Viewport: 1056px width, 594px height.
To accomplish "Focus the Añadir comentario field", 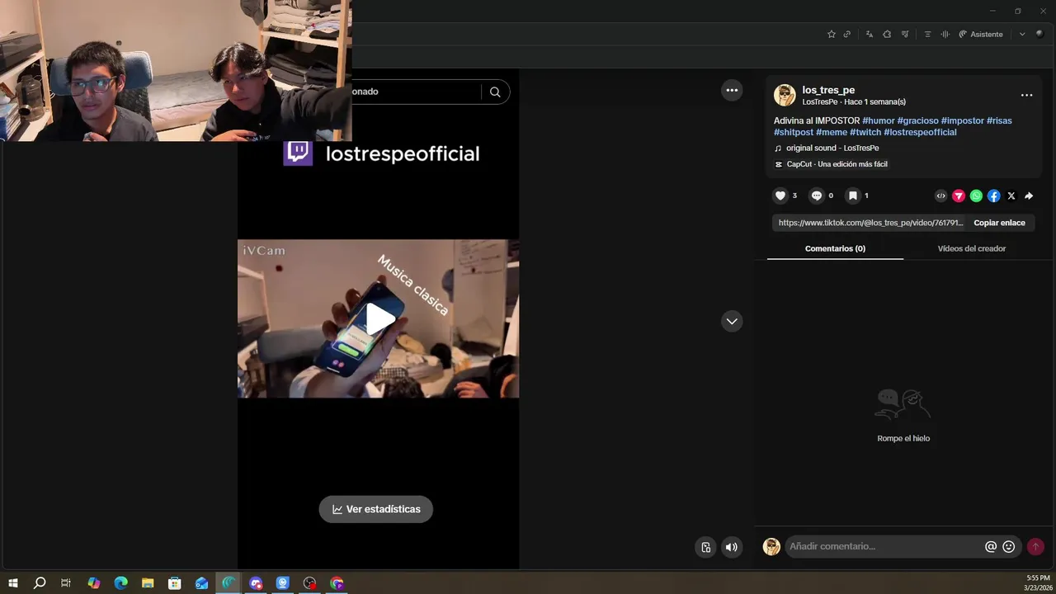I will coord(884,546).
